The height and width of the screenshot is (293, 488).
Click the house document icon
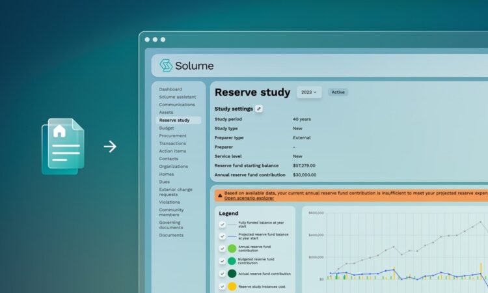click(x=63, y=146)
